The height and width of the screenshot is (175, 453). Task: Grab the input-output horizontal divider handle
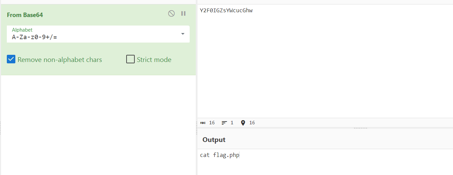pos(361,128)
